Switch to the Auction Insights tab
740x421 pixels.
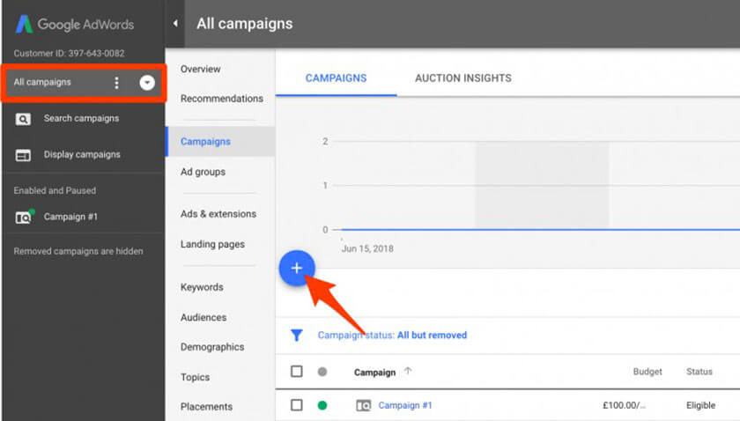point(450,78)
